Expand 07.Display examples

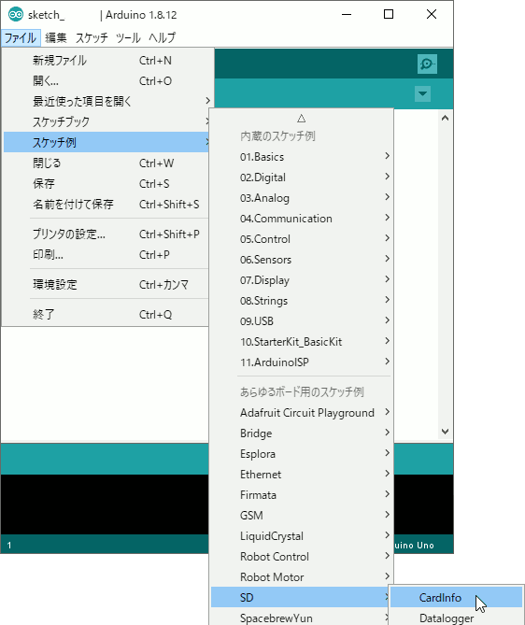tap(302, 280)
